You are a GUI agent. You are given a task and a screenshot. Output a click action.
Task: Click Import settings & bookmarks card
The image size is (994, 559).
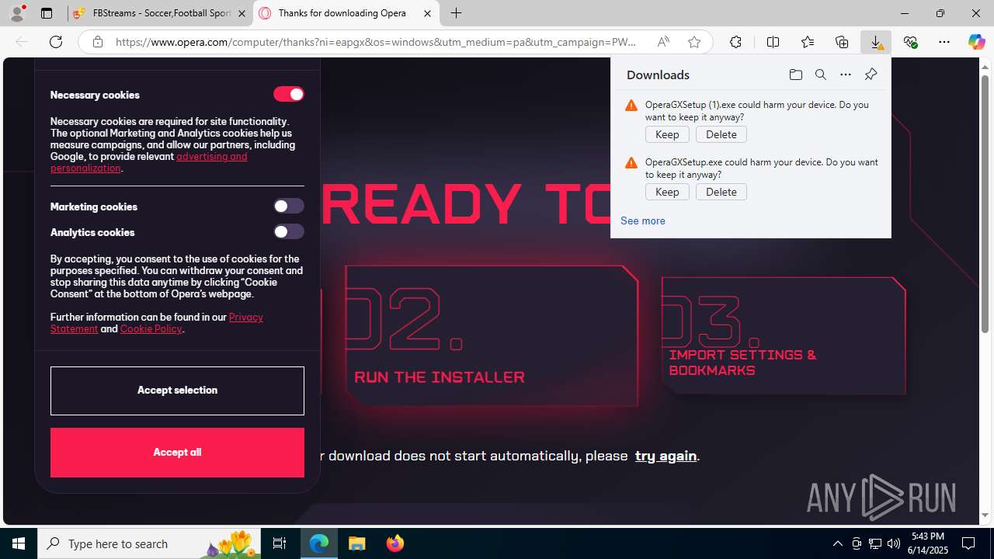[784, 335]
